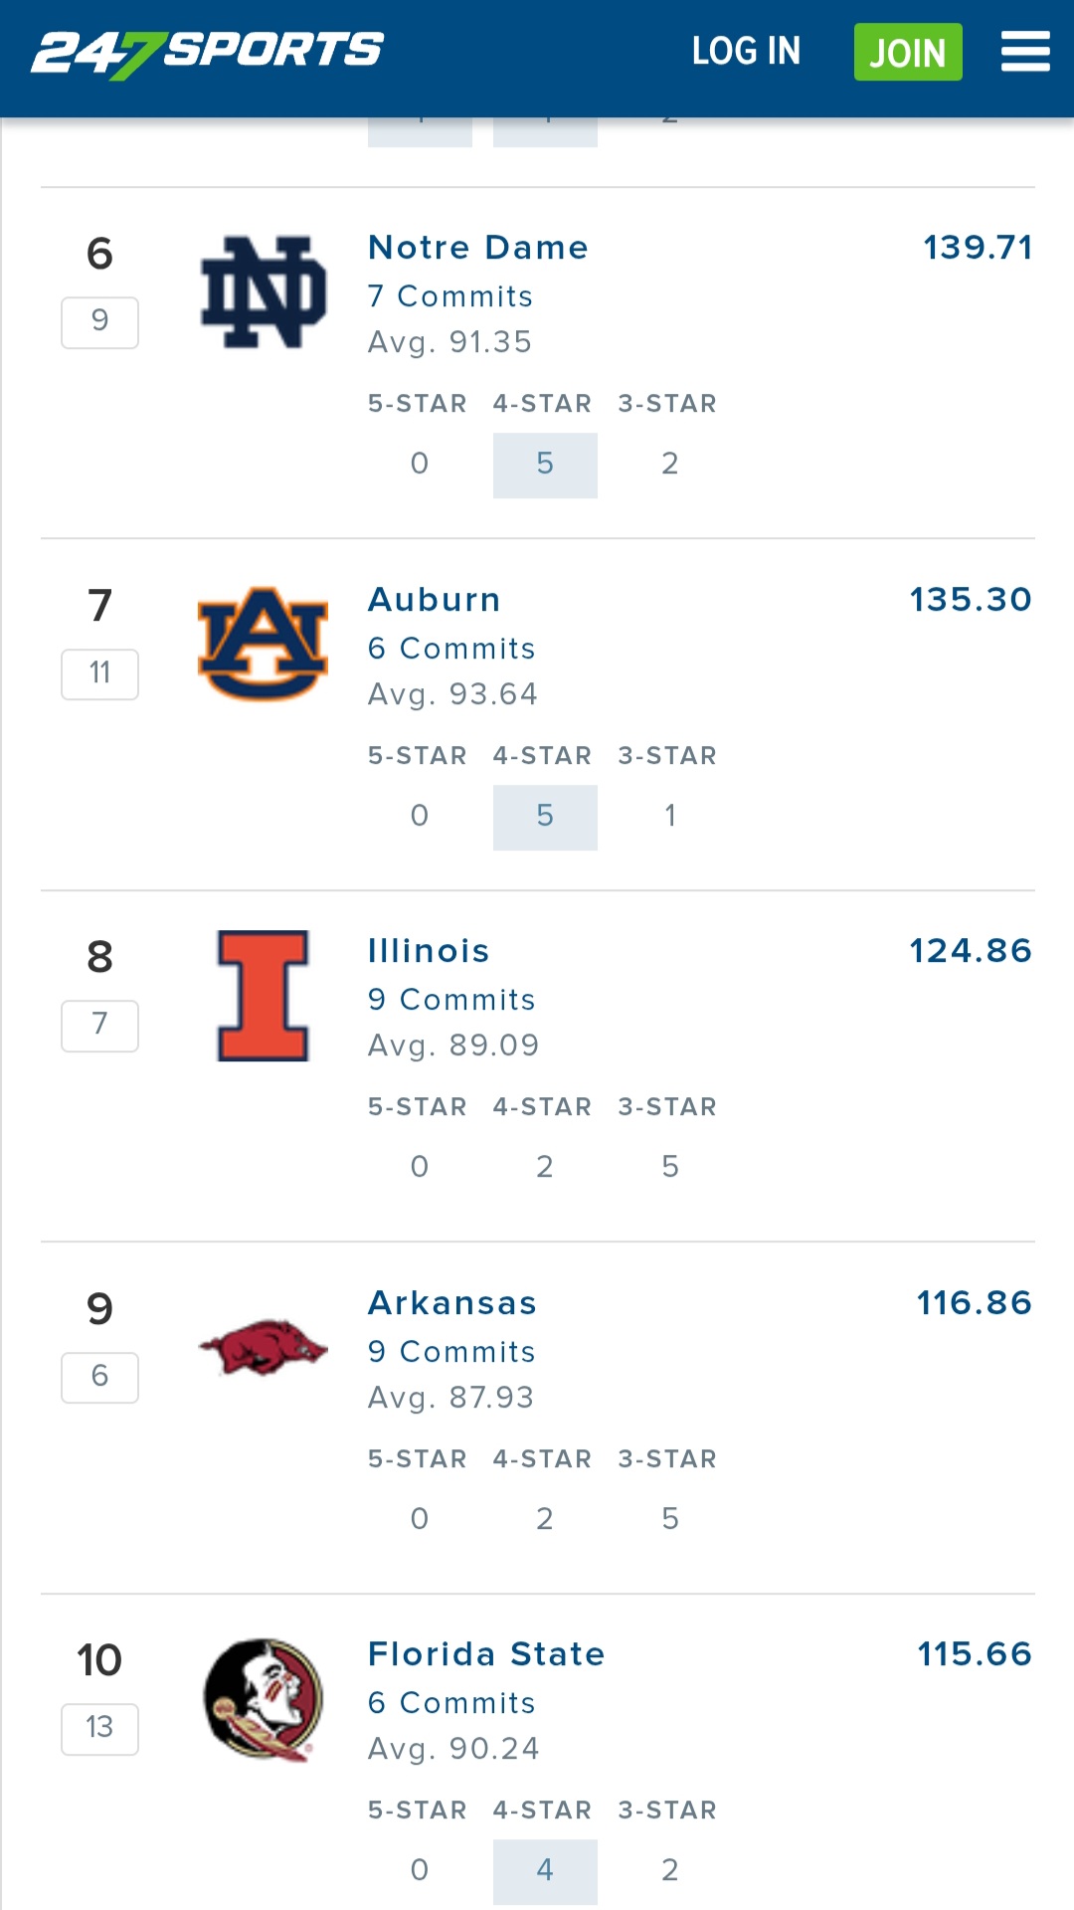This screenshot has height=1910, width=1074.
Task: Tap the Arkansas Razorbacks logo
Action: click(x=264, y=1347)
